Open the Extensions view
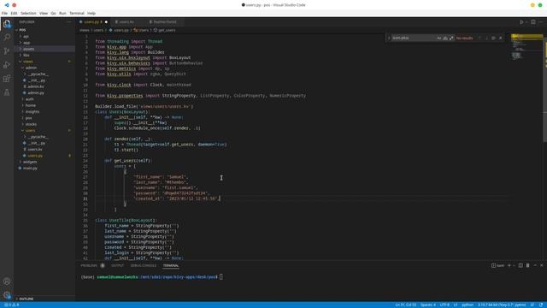The width and height of the screenshot is (547, 308). point(7,79)
